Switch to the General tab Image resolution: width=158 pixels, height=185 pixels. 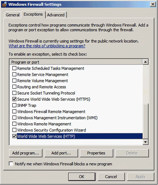click(13, 15)
